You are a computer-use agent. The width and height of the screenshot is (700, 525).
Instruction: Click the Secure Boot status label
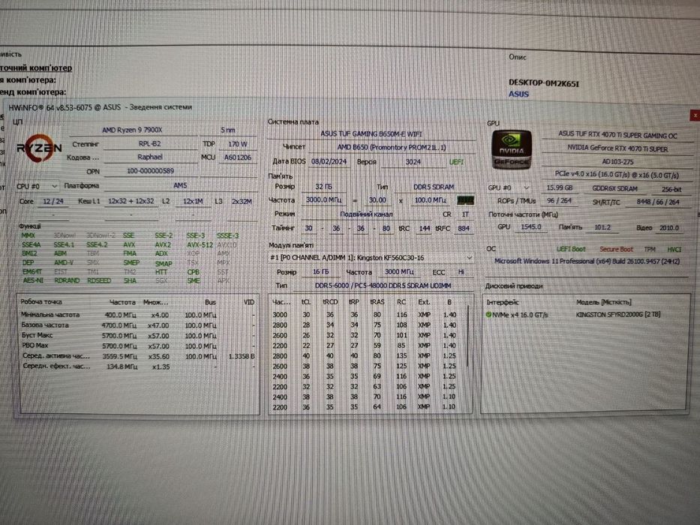tap(616, 249)
